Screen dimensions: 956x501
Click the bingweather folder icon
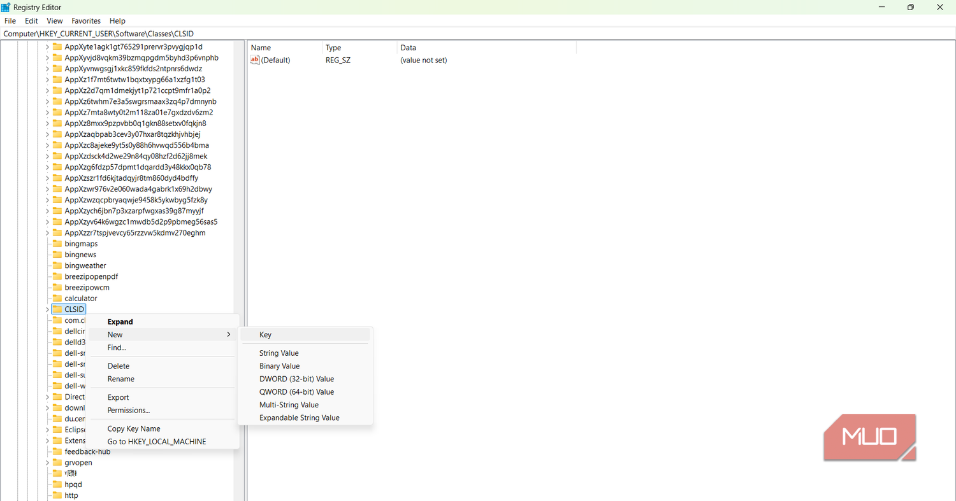pyautogui.click(x=57, y=265)
